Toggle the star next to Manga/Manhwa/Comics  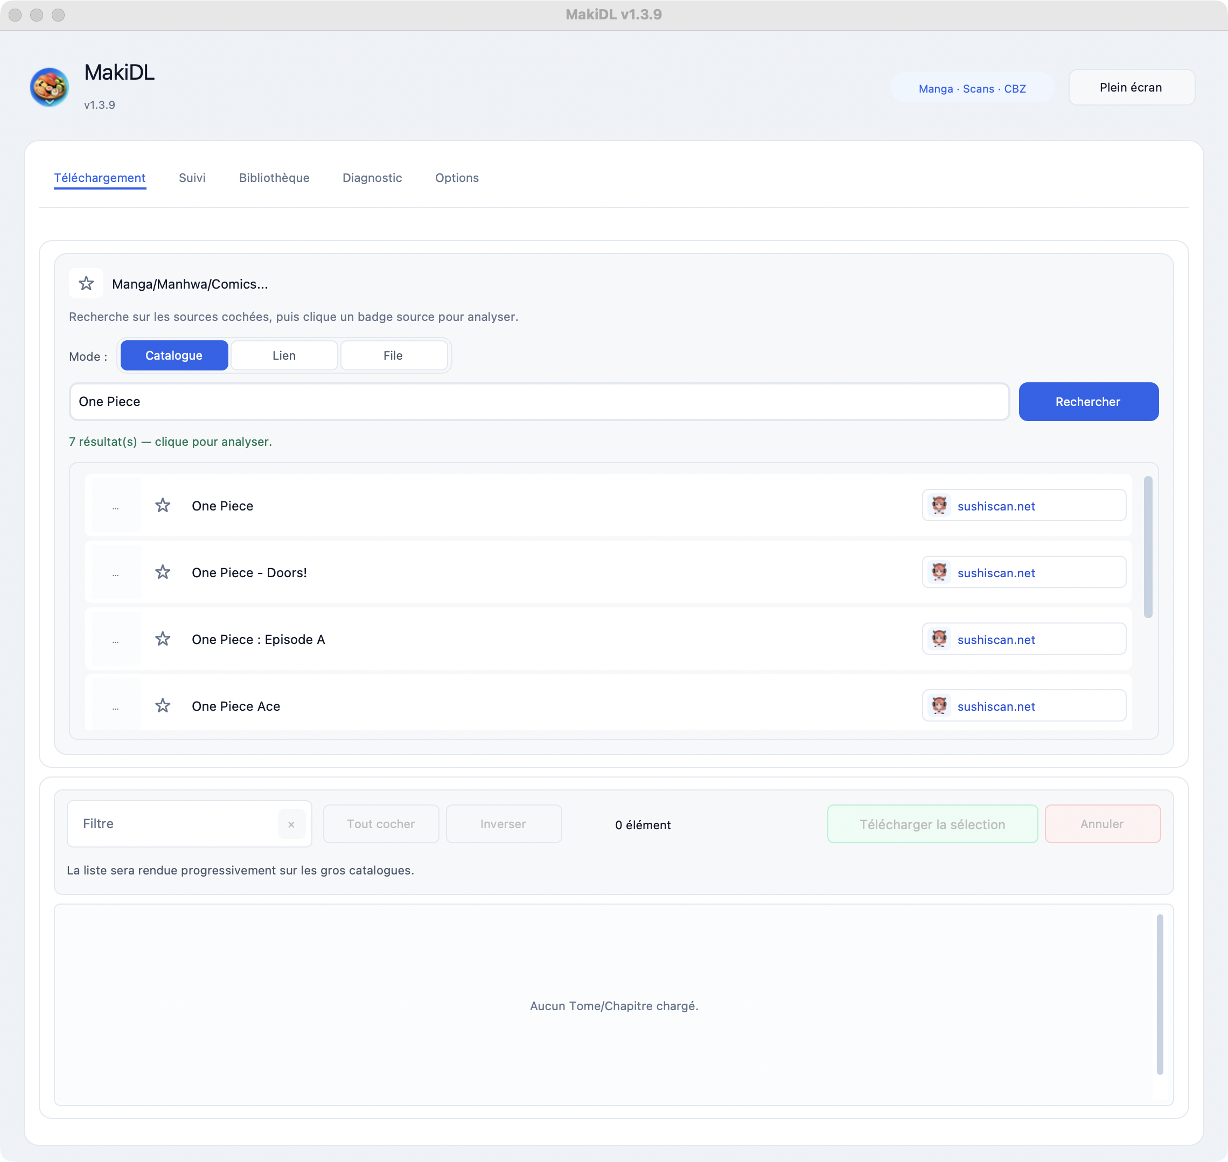point(86,284)
